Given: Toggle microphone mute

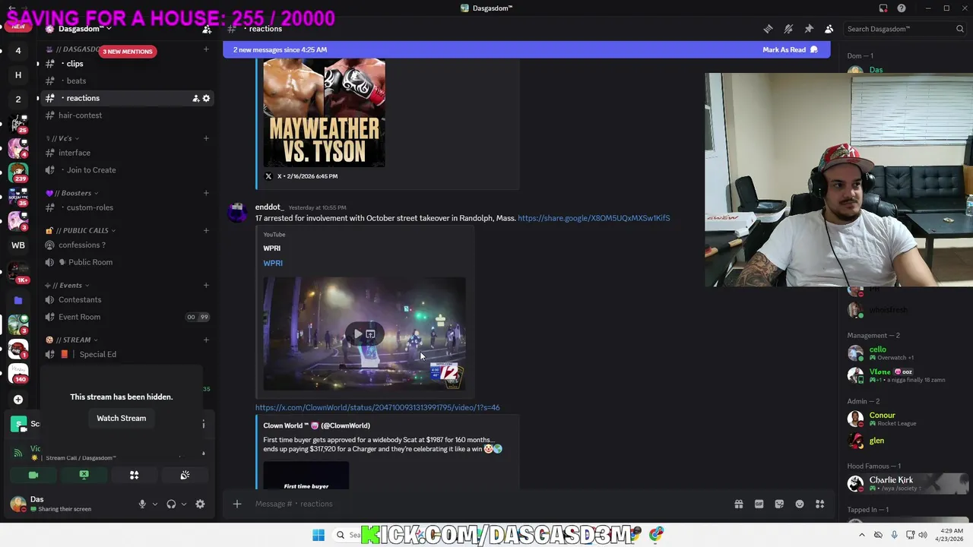Looking at the screenshot, I should pos(142,504).
